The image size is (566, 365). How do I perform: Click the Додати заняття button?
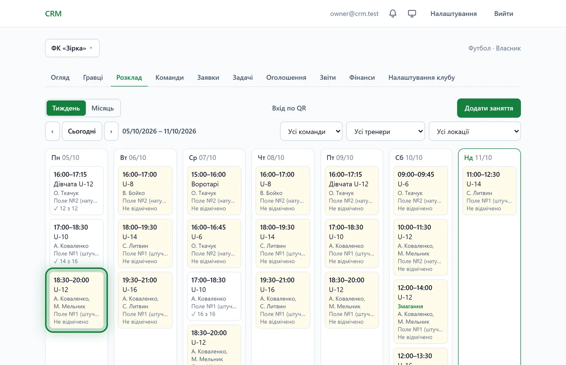pyautogui.click(x=489, y=108)
